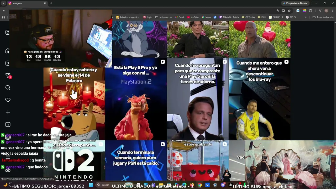The width and height of the screenshot is (336, 189).
Task: Open the blue cloud extension
Action: pos(298,11)
